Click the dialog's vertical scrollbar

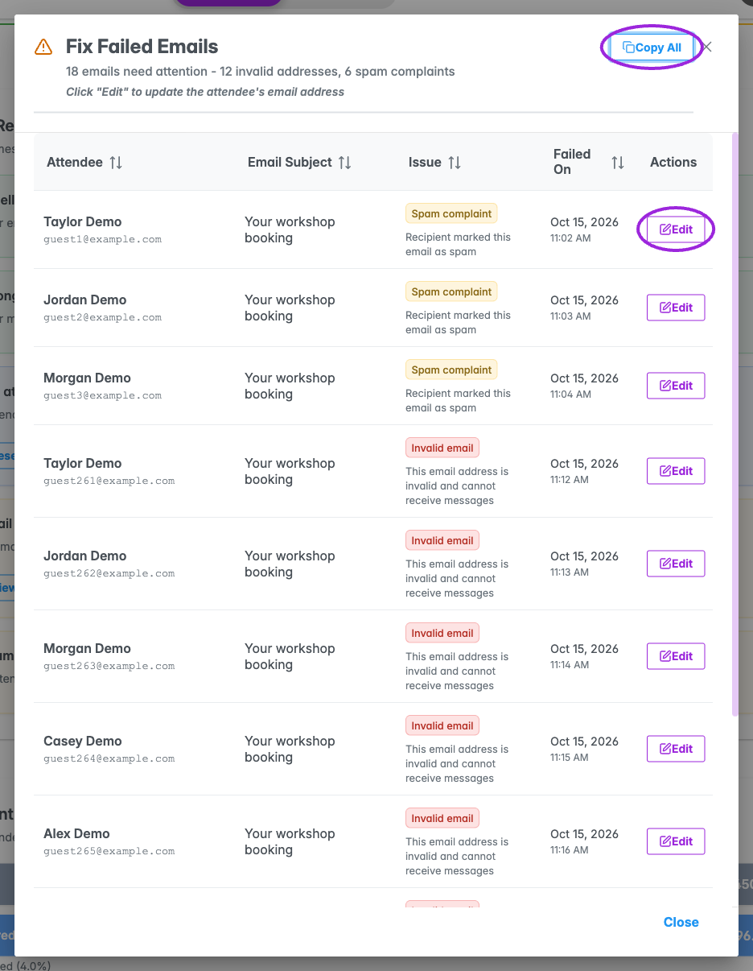pos(734,424)
